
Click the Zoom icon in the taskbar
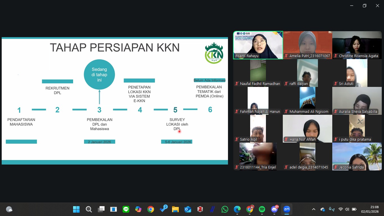click(286, 209)
